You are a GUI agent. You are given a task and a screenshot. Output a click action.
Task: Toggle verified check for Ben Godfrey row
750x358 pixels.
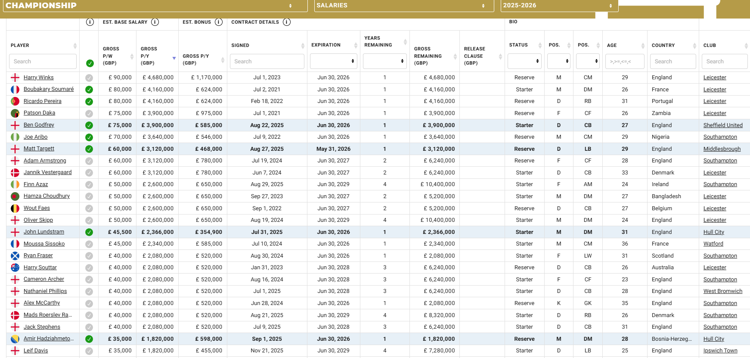(x=89, y=125)
